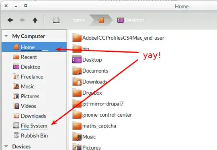The width and height of the screenshot is (217, 150).
Task: Select the Downloads name in file list
Action: click(95, 82)
